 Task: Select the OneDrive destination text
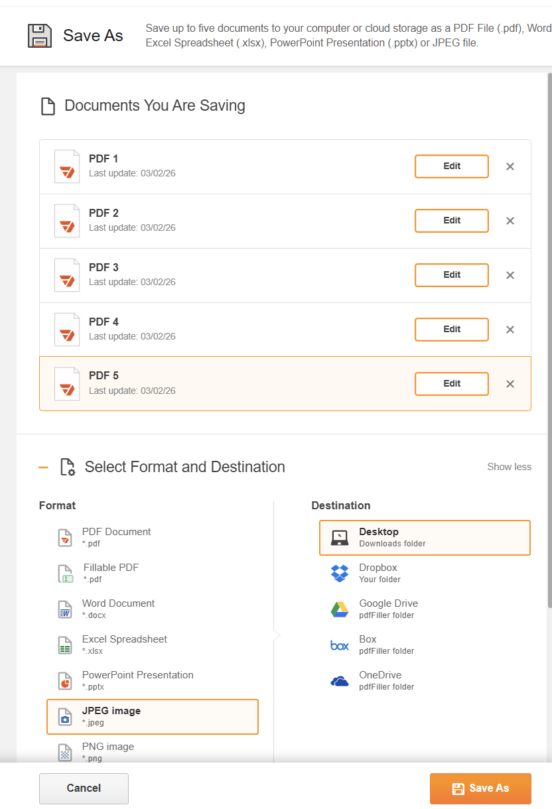tap(386, 681)
